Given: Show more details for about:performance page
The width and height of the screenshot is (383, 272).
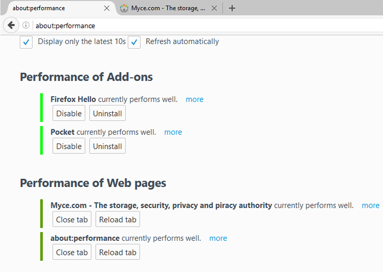Looking at the screenshot, I should (x=218, y=238).
